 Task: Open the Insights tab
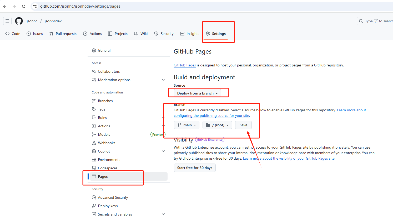(x=190, y=34)
